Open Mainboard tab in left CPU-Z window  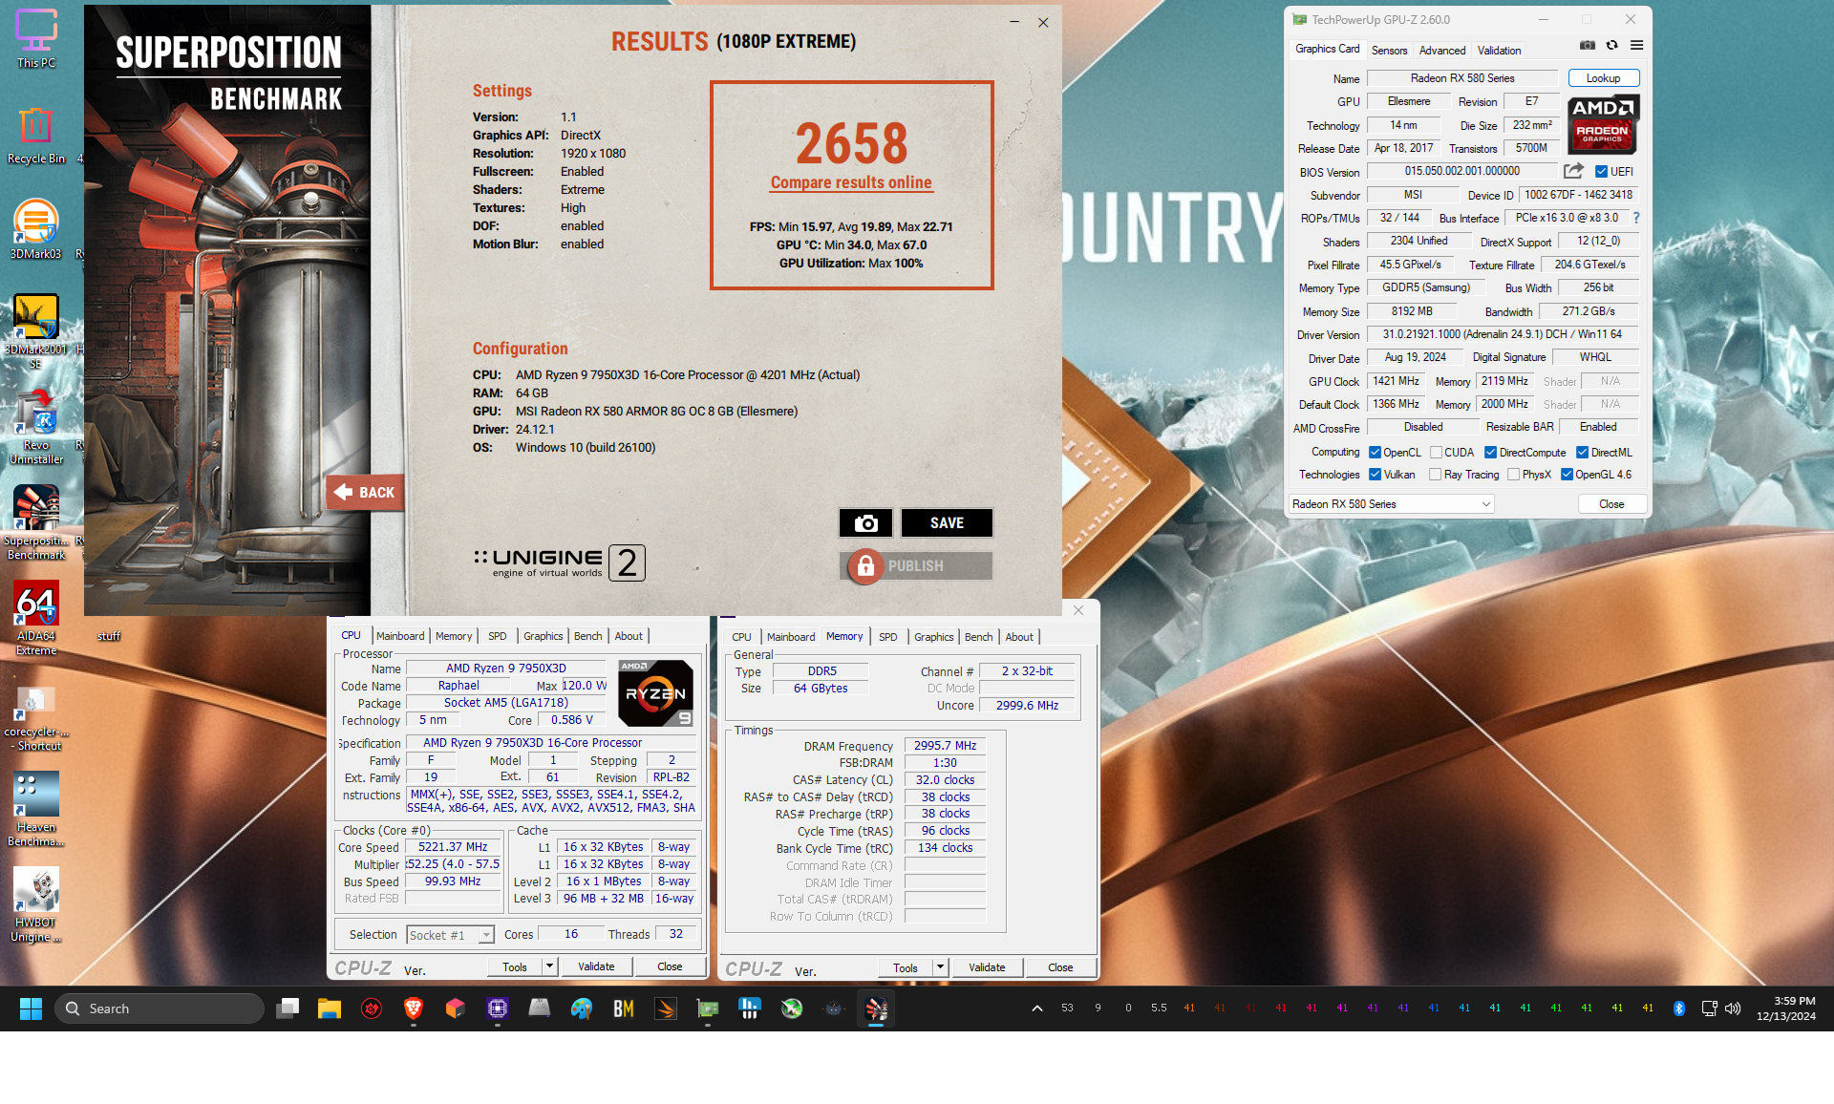[400, 636]
